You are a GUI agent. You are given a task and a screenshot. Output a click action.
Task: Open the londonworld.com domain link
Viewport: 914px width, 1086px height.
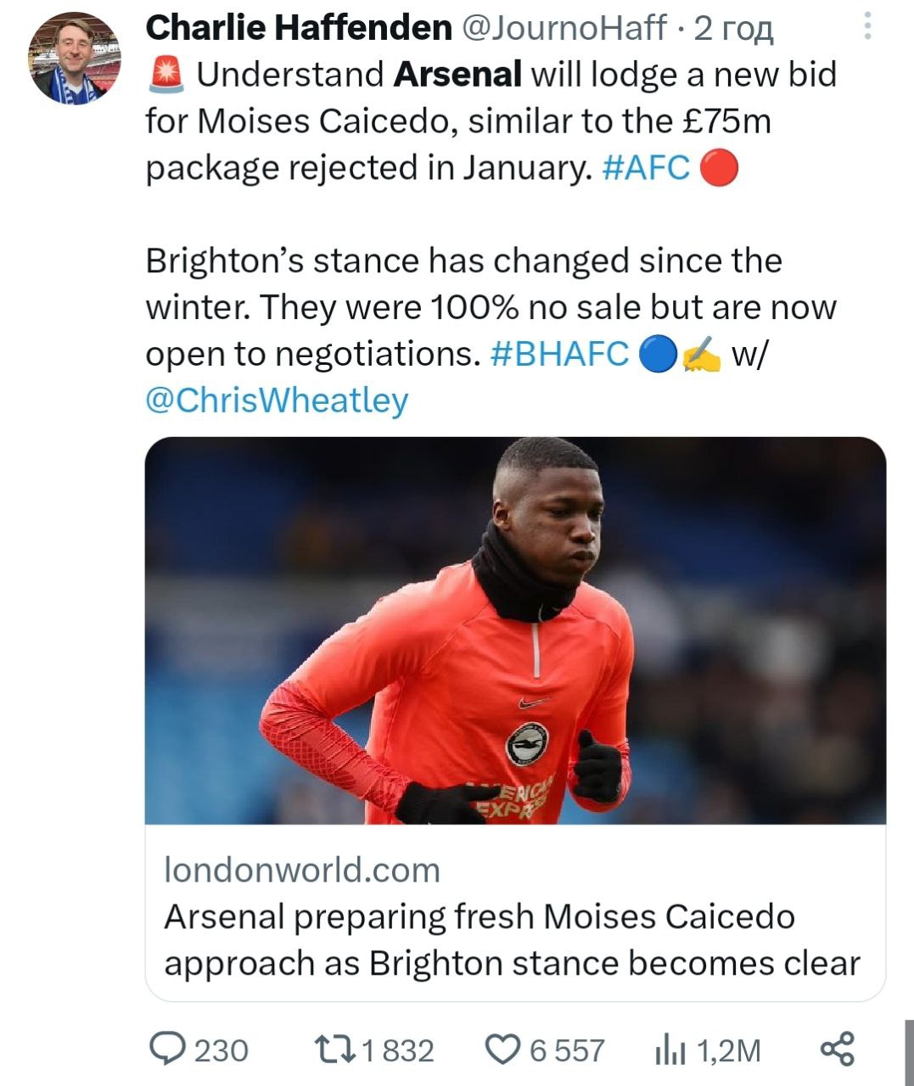tap(302, 870)
